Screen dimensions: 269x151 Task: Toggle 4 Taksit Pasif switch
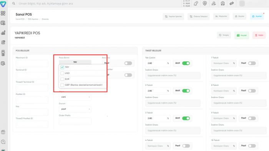[186, 146]
